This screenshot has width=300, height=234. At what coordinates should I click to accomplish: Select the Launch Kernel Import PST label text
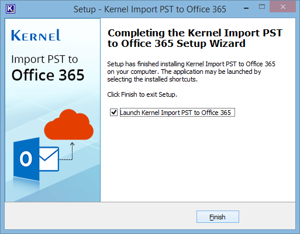[x=177, y=113]
